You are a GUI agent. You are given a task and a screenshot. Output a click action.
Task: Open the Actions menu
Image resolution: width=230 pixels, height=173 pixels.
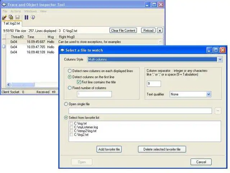coord(16,11)
